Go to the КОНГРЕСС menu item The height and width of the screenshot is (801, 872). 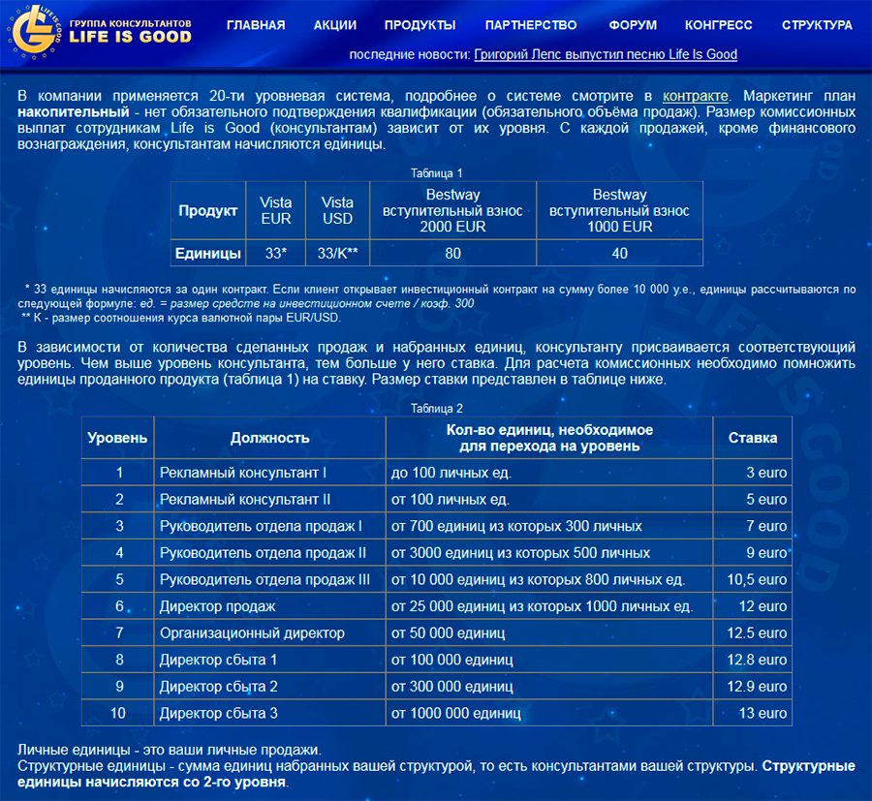pos(719,25)
